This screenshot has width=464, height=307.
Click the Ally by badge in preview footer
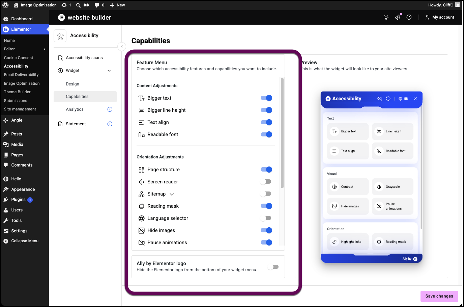pos(410,259)
